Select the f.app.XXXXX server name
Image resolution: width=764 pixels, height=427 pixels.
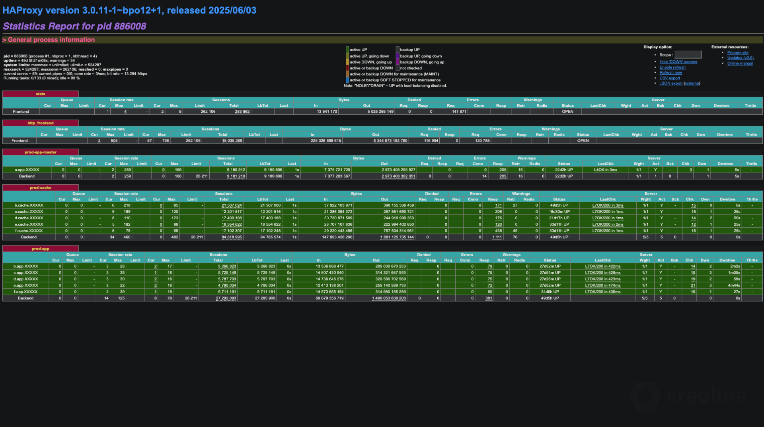pyautogui.click(x=26, y=292)
